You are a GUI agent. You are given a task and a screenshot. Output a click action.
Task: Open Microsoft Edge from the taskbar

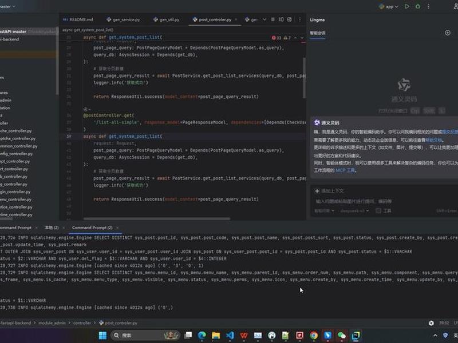point(202,336)
